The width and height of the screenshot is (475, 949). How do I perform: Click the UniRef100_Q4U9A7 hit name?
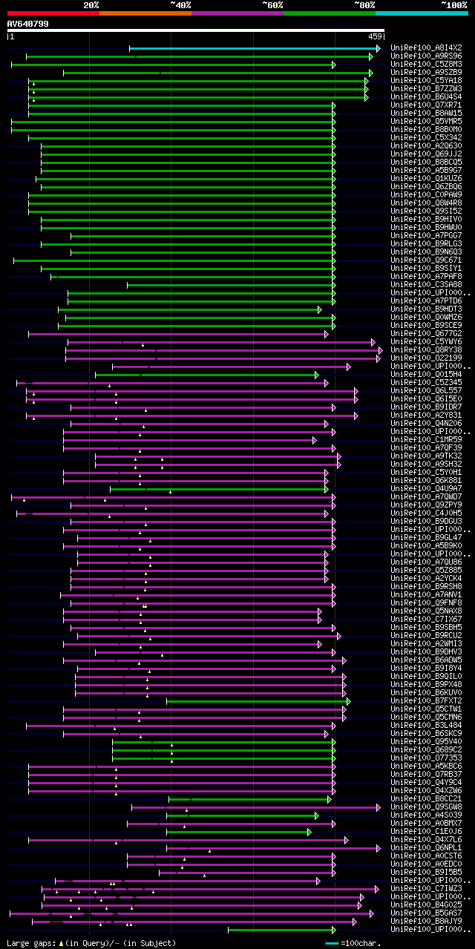(x=426, y=489)
